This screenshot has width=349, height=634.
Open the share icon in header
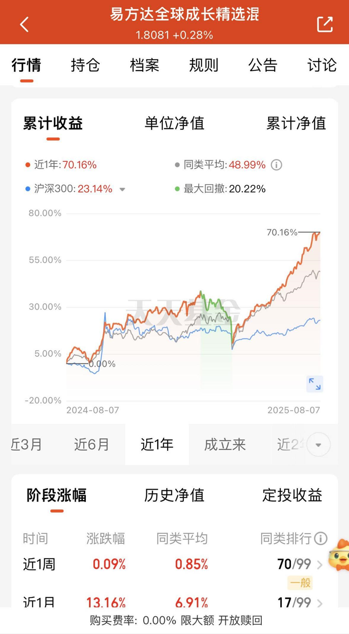click(x=325, y=24)
